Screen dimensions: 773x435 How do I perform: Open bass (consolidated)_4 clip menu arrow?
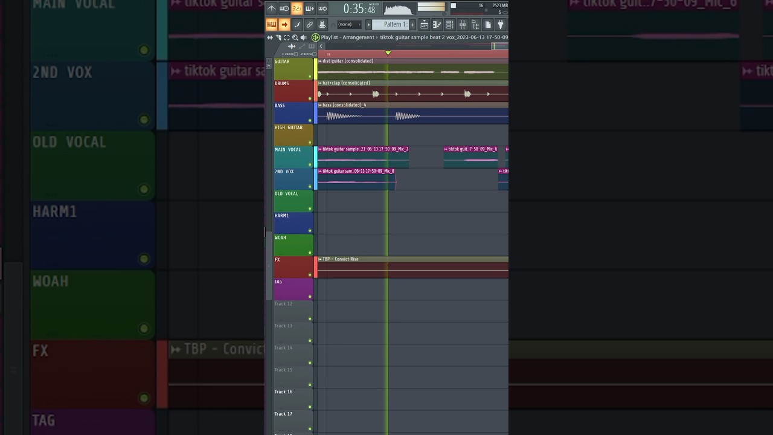[320, 105]
